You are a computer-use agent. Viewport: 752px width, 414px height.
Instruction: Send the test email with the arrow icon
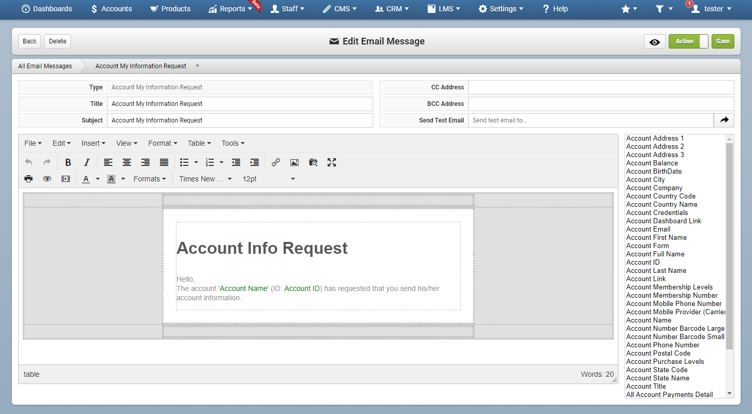pos(724,120)
